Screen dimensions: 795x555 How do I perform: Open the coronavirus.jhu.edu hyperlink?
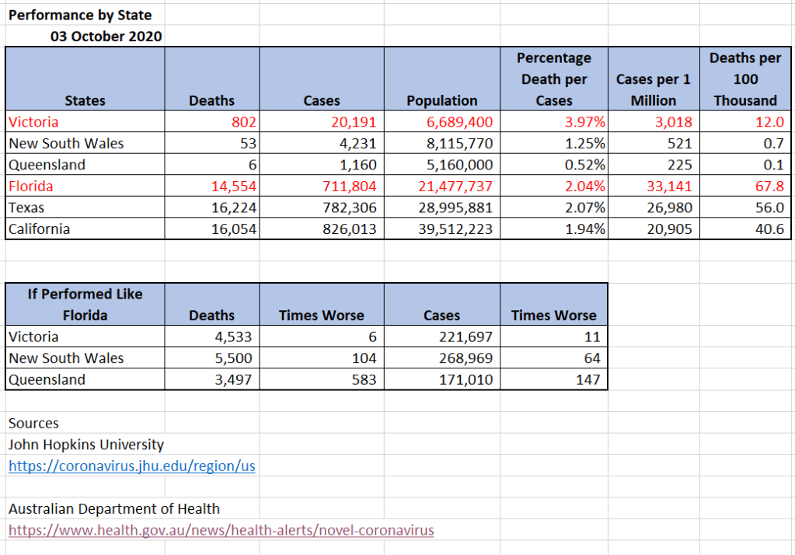[131, 466]
